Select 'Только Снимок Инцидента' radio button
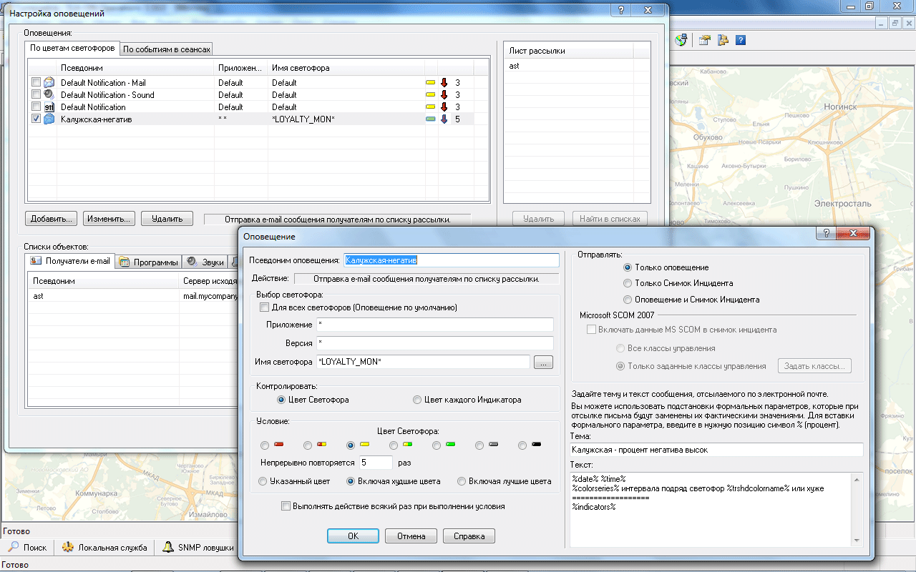This screenshot has height=572, width=916. point(628,283)
